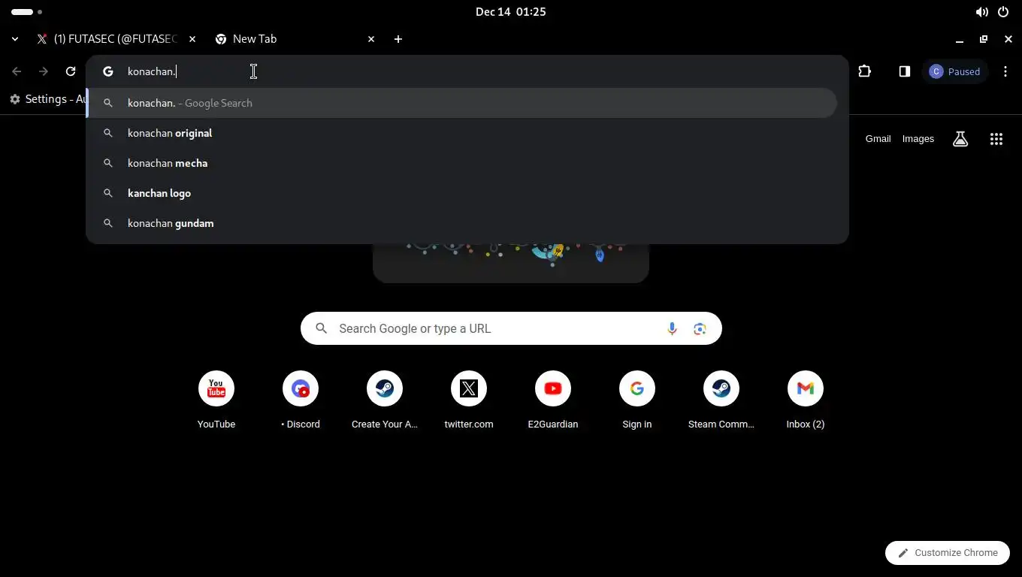Select the 'konachan original' suggestion
The height and width of the screenshot is (577, 1022).
tap(461, 133)
